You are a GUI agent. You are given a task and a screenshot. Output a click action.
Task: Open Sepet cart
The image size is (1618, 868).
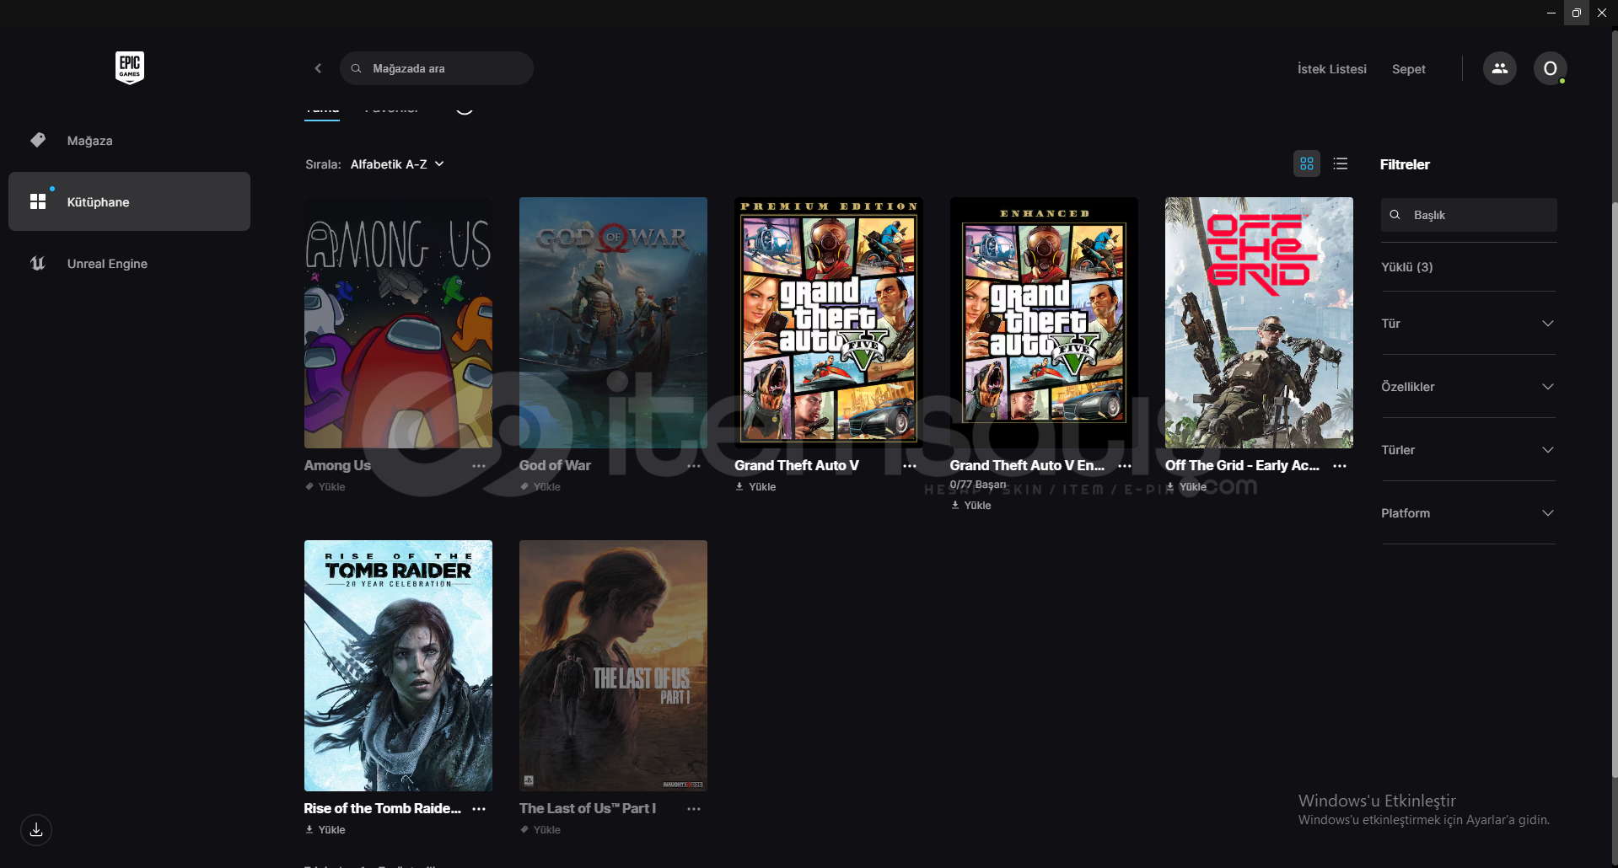(x=1409, y=69)
